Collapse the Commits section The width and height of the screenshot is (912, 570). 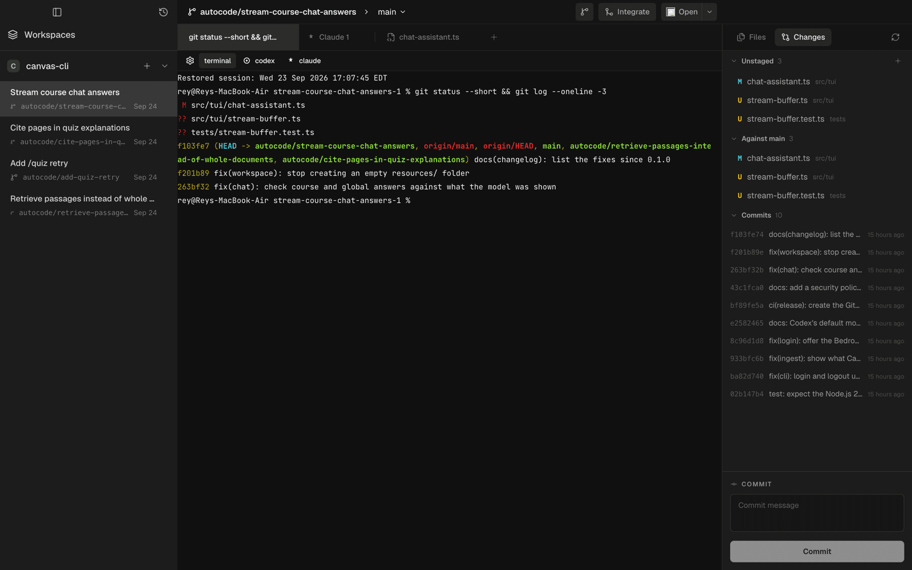pos(734,215)
